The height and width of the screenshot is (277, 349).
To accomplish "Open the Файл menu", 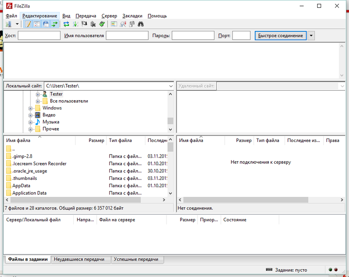I will click(11, 16).
